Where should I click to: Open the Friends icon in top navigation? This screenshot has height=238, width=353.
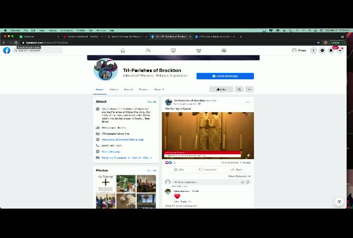click(x=148, y=50)
